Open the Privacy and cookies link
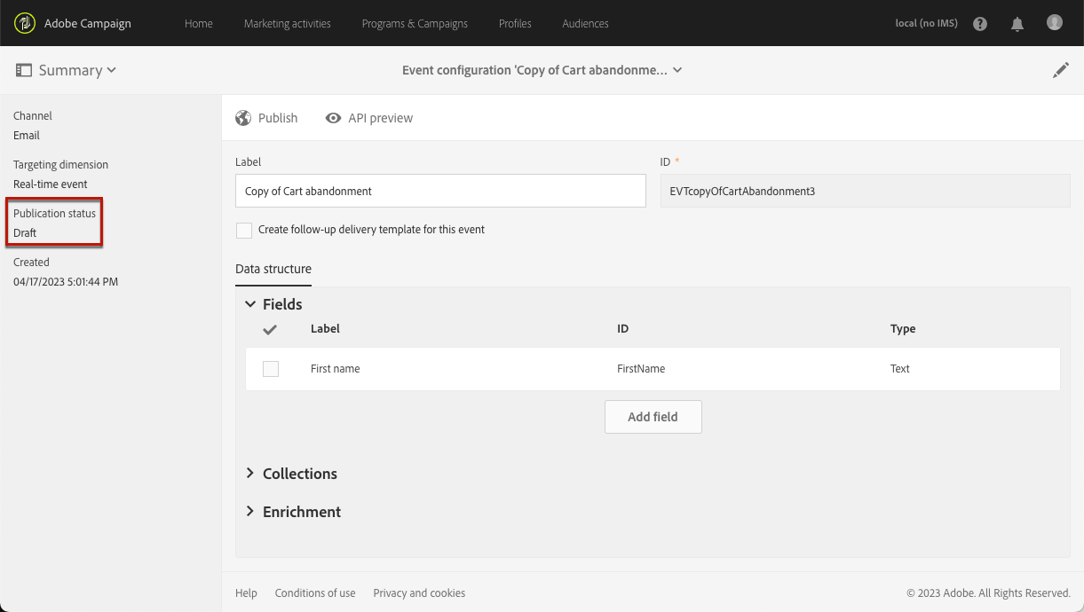 [419, 593]
